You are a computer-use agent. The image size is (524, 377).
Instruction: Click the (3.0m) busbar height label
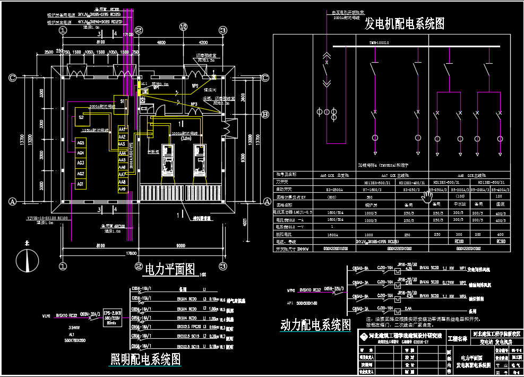[186, 138]
